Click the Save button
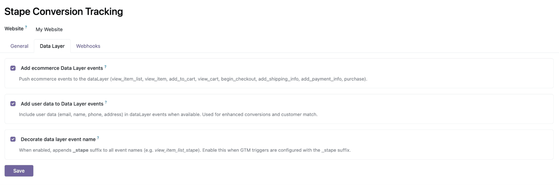Viewport: 559px width, 185px height. 19,170
